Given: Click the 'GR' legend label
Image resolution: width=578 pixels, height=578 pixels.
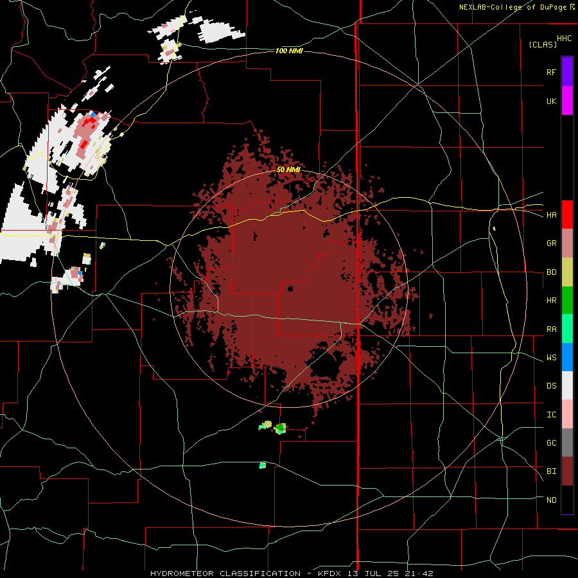Looking at the screenshot, I should tap(551, 243).
